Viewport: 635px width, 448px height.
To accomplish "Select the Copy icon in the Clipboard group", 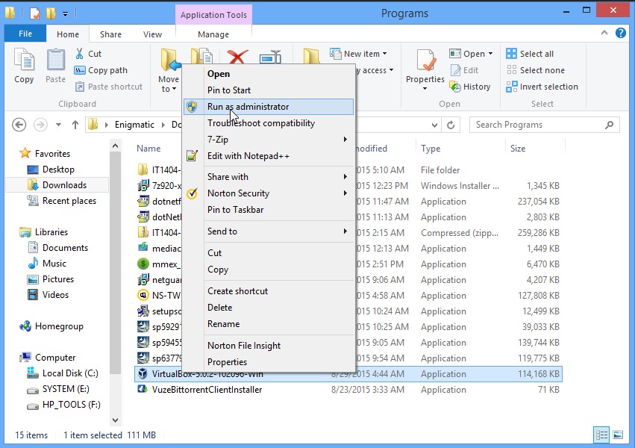I will click(x=23, y=66).
